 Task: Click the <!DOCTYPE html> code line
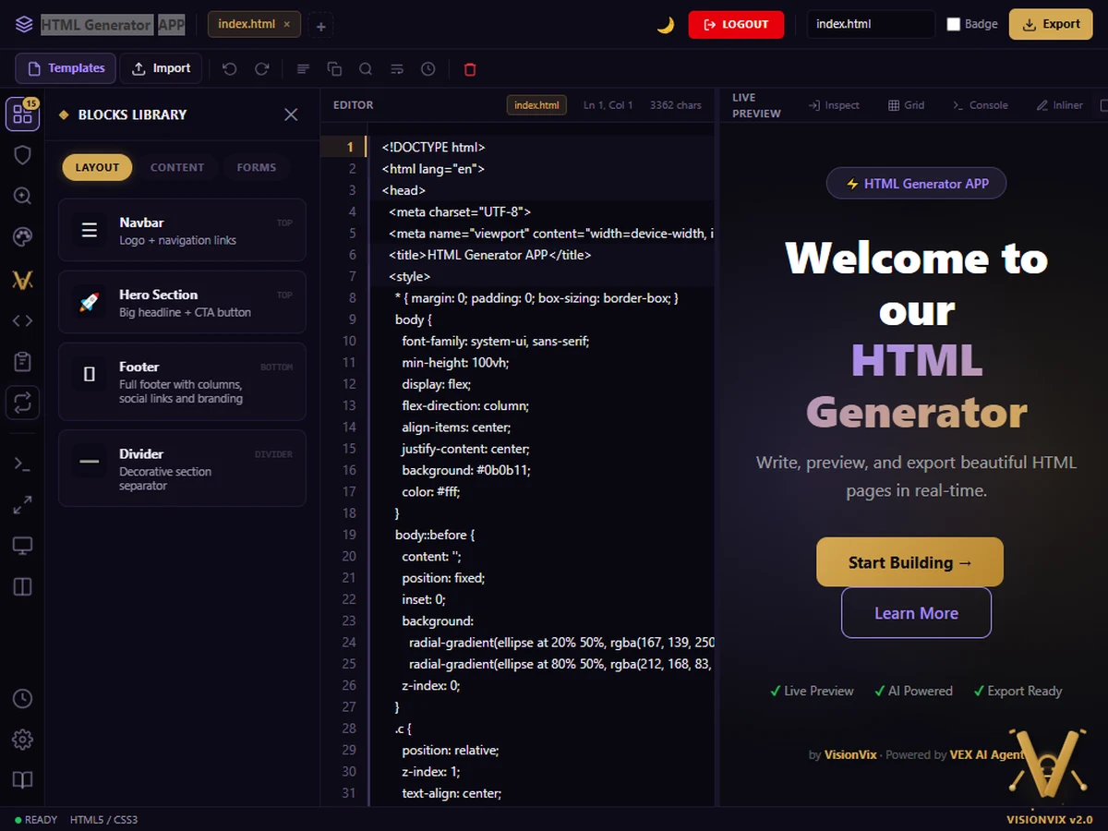point(433,147)
